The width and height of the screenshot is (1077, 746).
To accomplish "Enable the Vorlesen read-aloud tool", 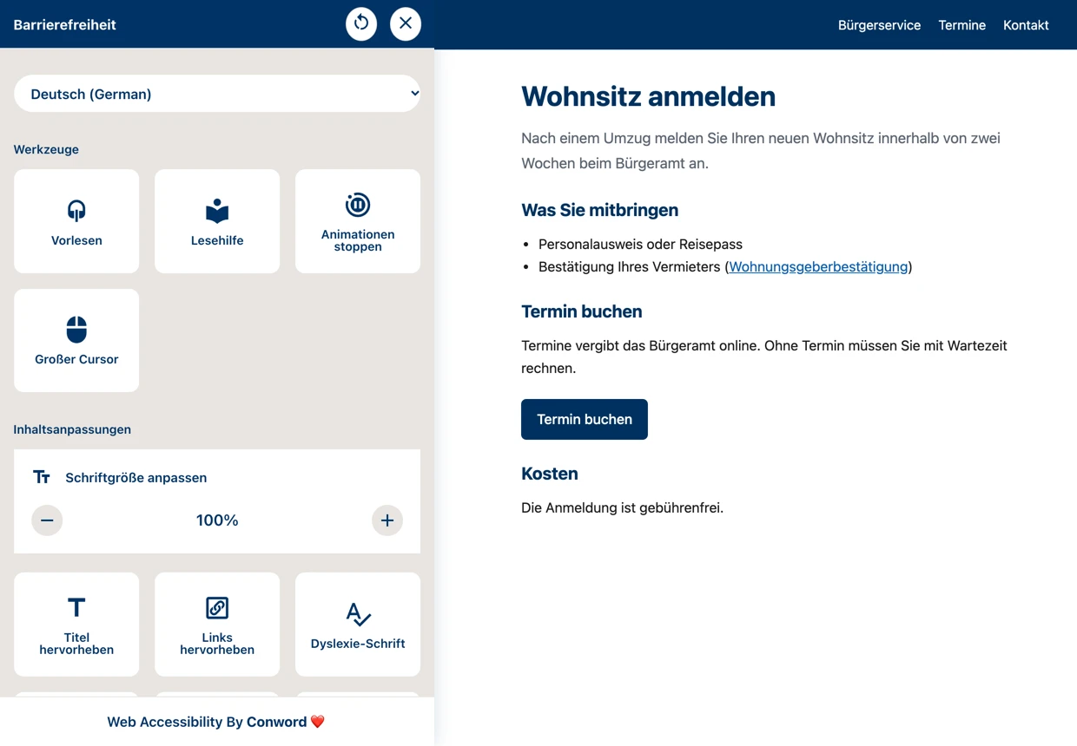I will pyautogui.click(x=76, y=221).
